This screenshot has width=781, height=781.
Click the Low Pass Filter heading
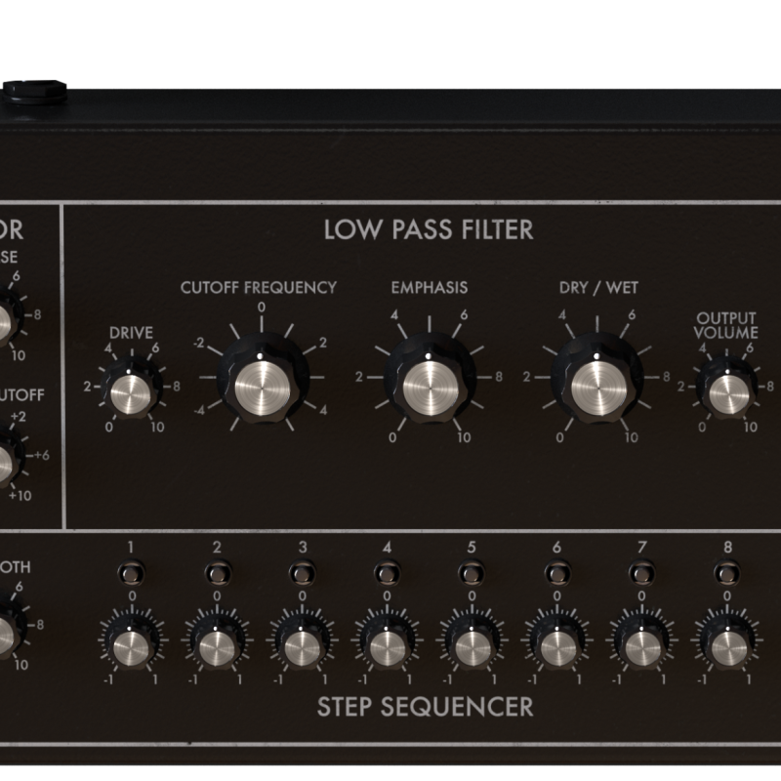click(429, 229)
